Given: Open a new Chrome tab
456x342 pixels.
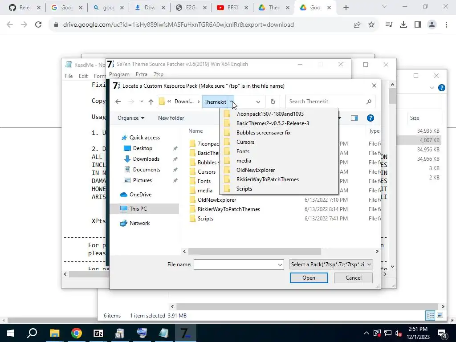Looking at the screenshot, I should (346, 8).
